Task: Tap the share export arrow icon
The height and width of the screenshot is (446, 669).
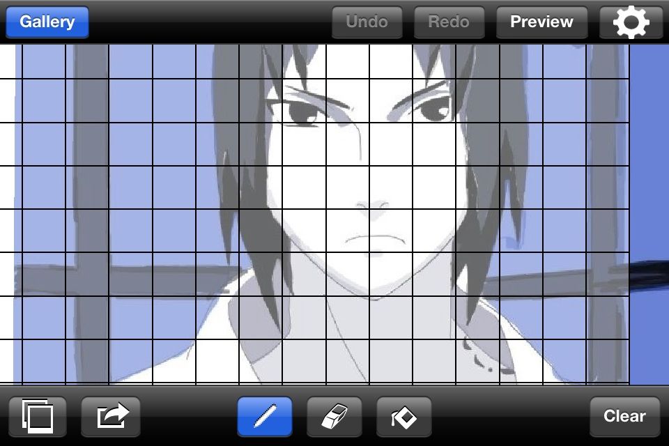Action: point(111,416)
